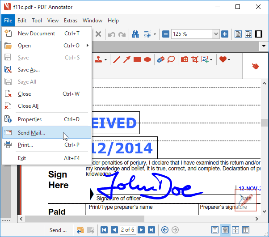Expand the grid tool dropdown arrow
The image size is (269, 237).
[x=155, y=34]
